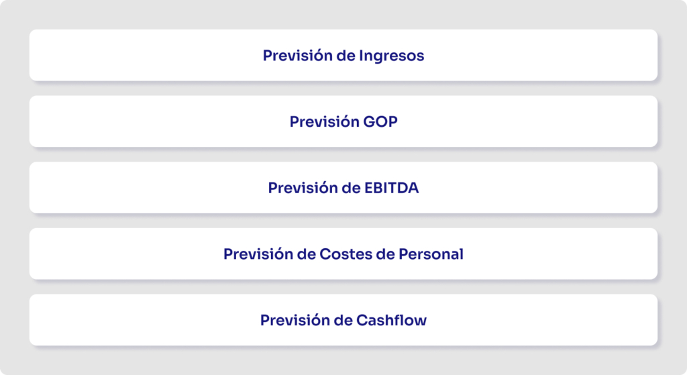Open the Previsión GOP card

[x=343, y=121]
